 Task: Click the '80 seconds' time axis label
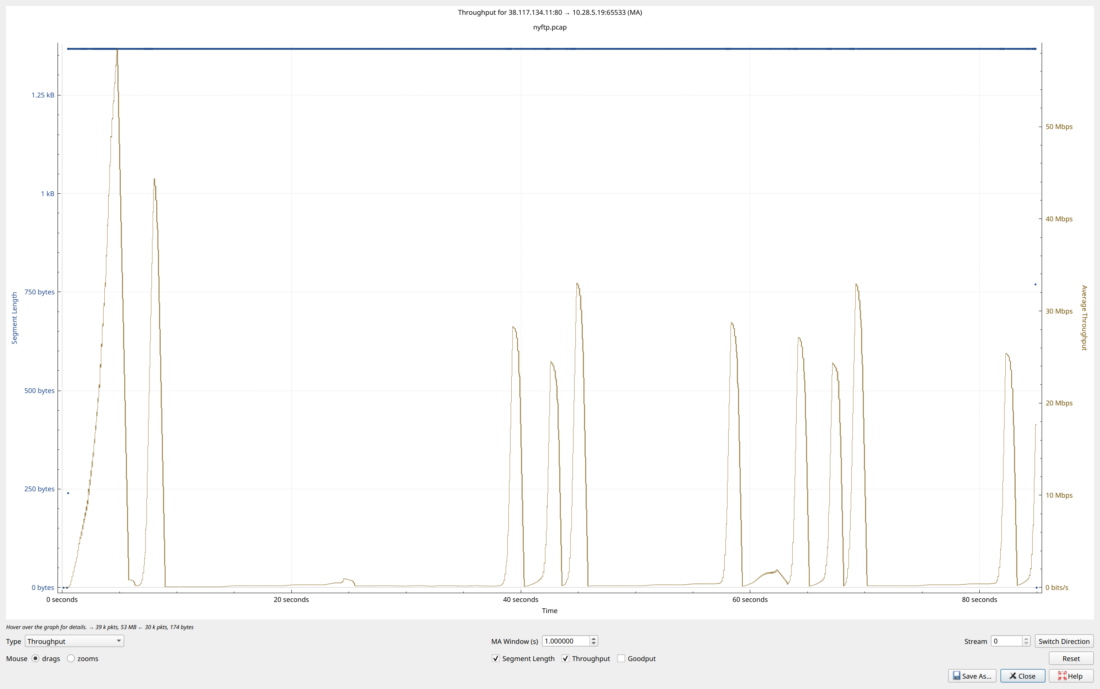coord(979,600)
